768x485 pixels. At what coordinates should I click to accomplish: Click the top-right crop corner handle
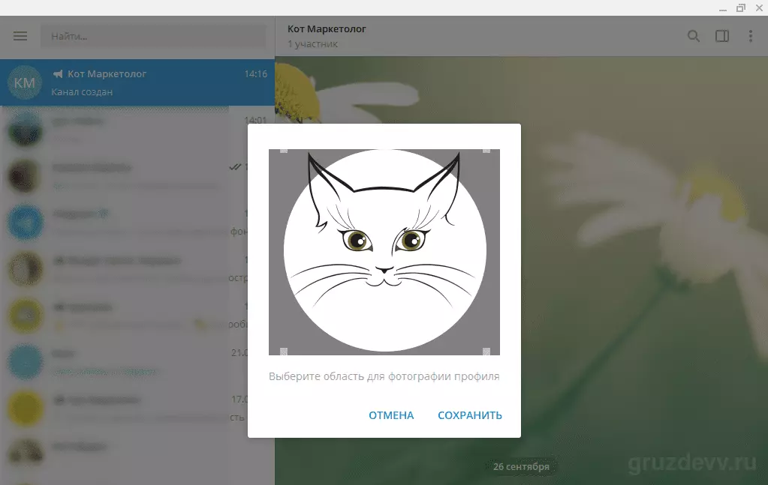tap(486, 151)
